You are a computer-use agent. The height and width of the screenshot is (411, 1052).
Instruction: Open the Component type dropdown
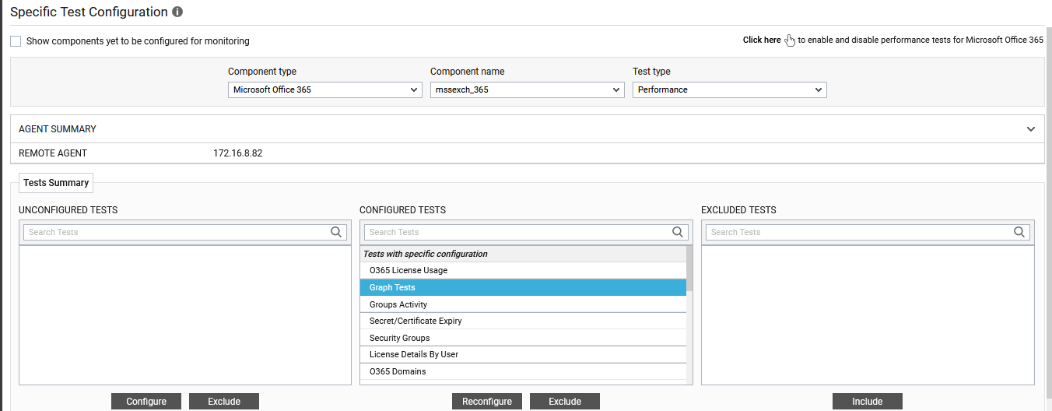pos(325,90)
